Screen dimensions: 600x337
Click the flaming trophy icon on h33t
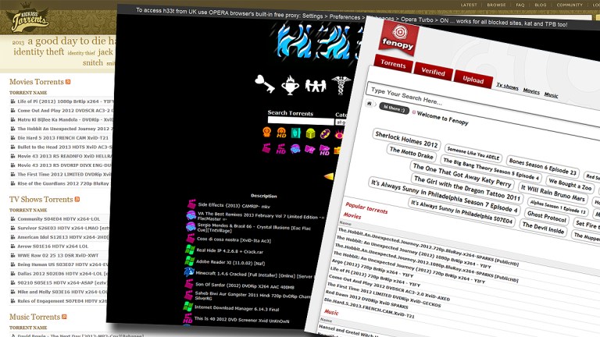coord(290,85)
